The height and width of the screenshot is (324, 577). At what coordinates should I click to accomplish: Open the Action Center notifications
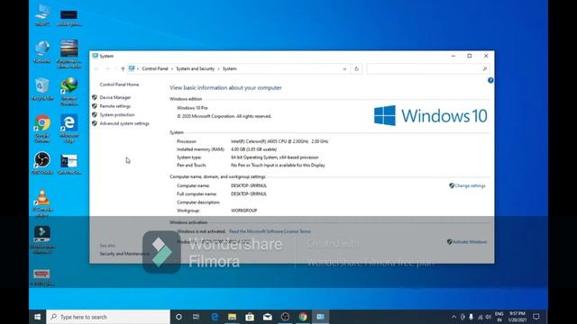click(536, 317)
